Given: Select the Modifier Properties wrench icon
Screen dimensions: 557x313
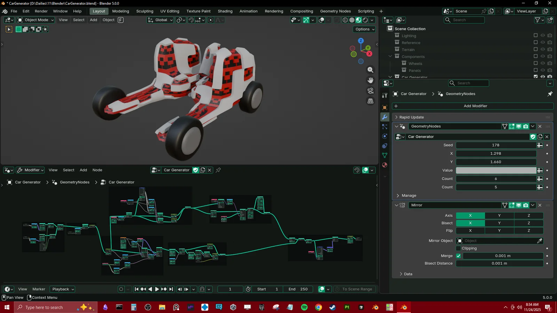Looking at the screenshot, I should (x=385, y=117).
